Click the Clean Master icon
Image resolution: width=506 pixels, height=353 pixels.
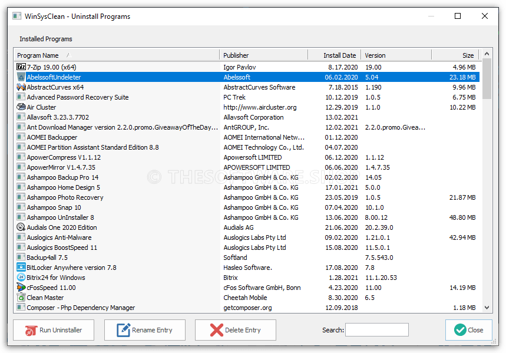point(21,297)
